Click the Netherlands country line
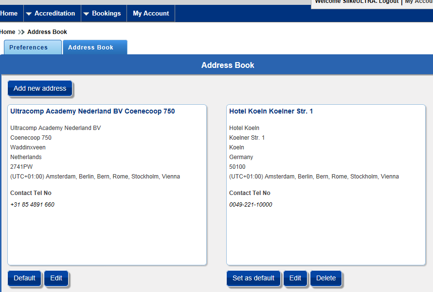 pos(26,157)
